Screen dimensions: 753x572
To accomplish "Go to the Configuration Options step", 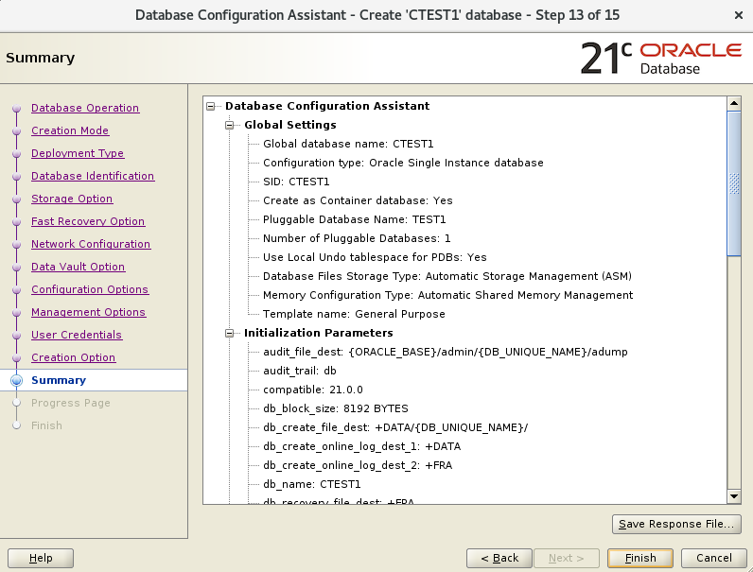I will tap(90, 289).
